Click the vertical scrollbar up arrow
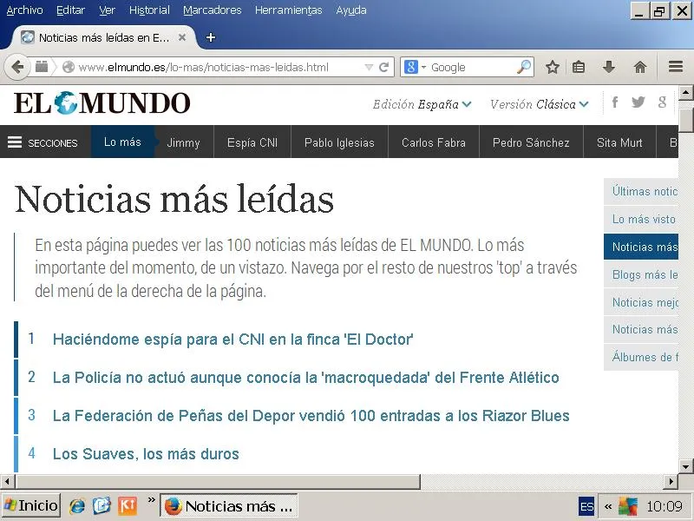The height and width of the screenshot is (521, 694). pyautogui.click(x=685, y=93)
